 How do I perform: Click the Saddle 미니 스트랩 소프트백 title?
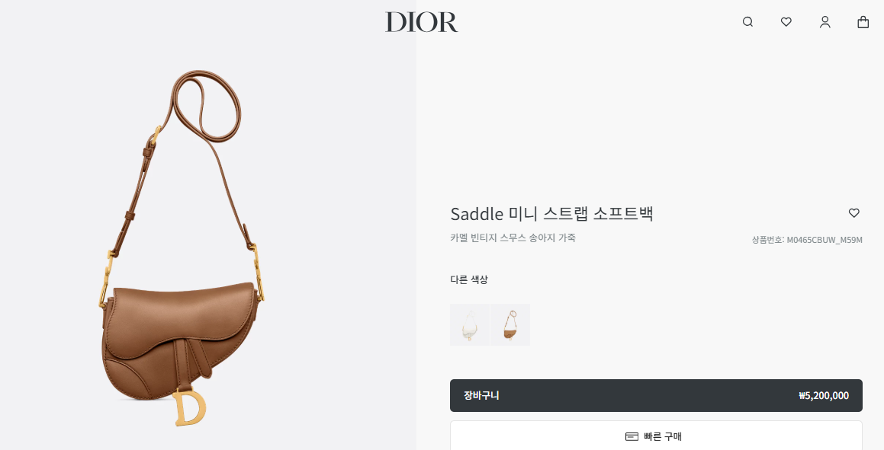(x=552, y=214)
